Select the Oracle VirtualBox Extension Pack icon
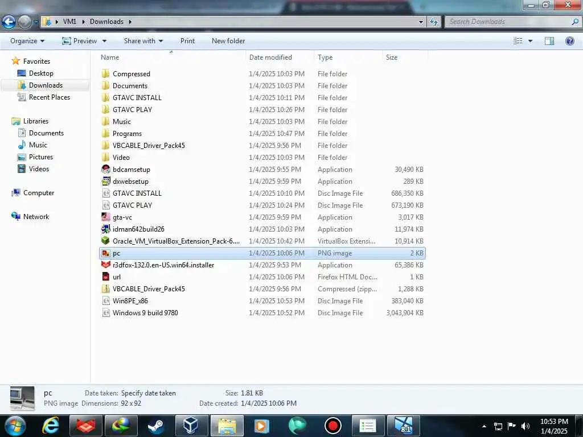This screenshot has width=583, height=437. click(105, 241)
